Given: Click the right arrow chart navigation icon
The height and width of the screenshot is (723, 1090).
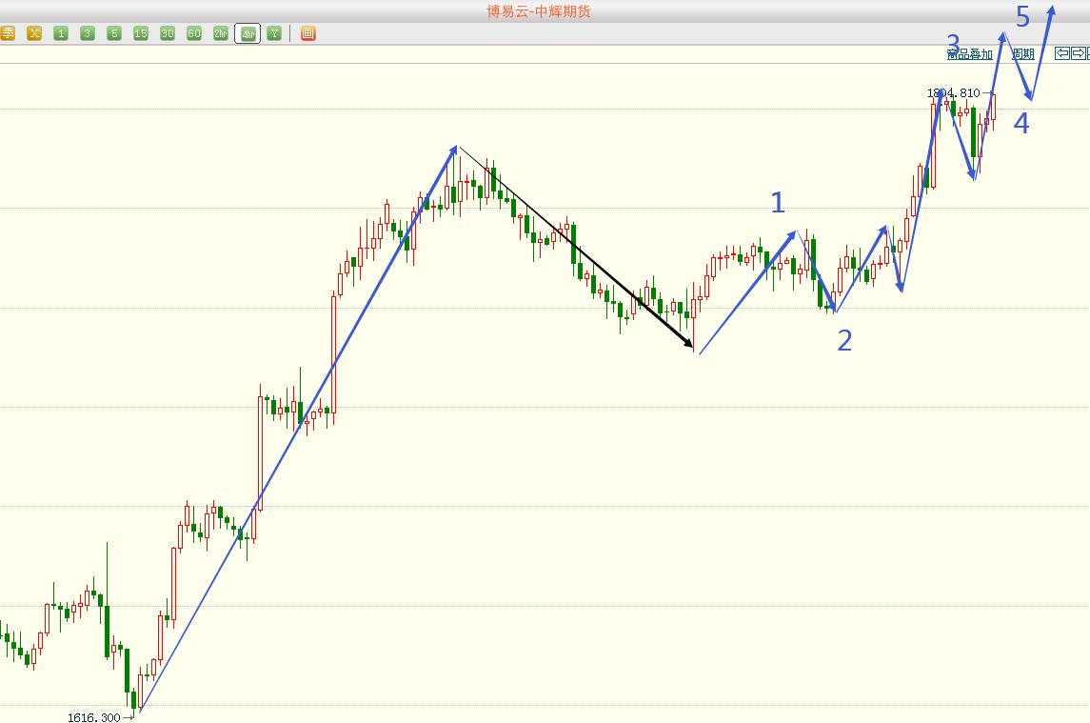Looking at the screenshot, I should [1079, 53].
